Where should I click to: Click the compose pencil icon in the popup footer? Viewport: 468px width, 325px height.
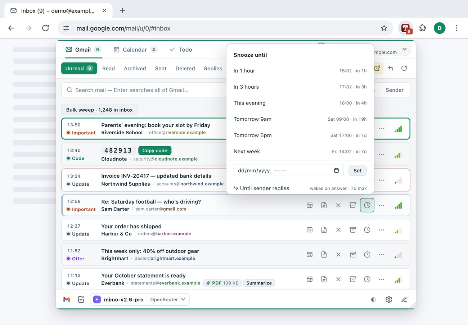pyautogui.click(x=404, y=300)
